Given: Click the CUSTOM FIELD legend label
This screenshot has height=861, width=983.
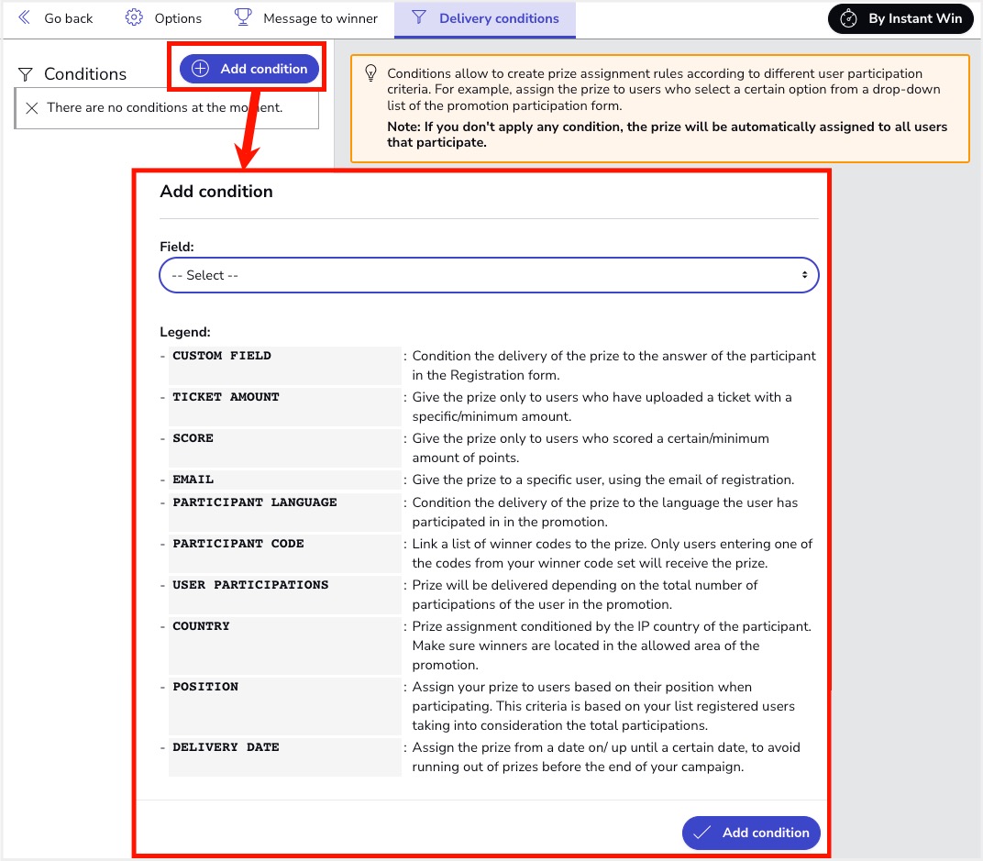Looking at the screenshot, I should pos(222,356).
